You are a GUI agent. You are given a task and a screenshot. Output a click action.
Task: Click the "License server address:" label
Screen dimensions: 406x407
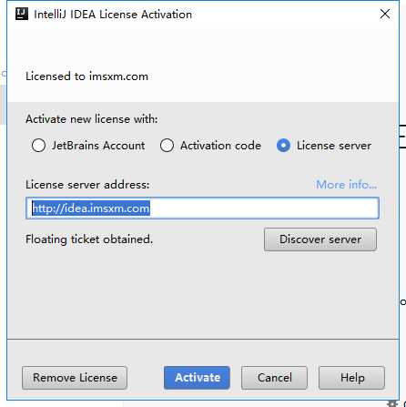87,185
